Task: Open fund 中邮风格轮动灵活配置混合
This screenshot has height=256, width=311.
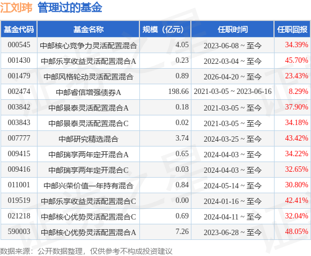Action: [x=88, y=77]
